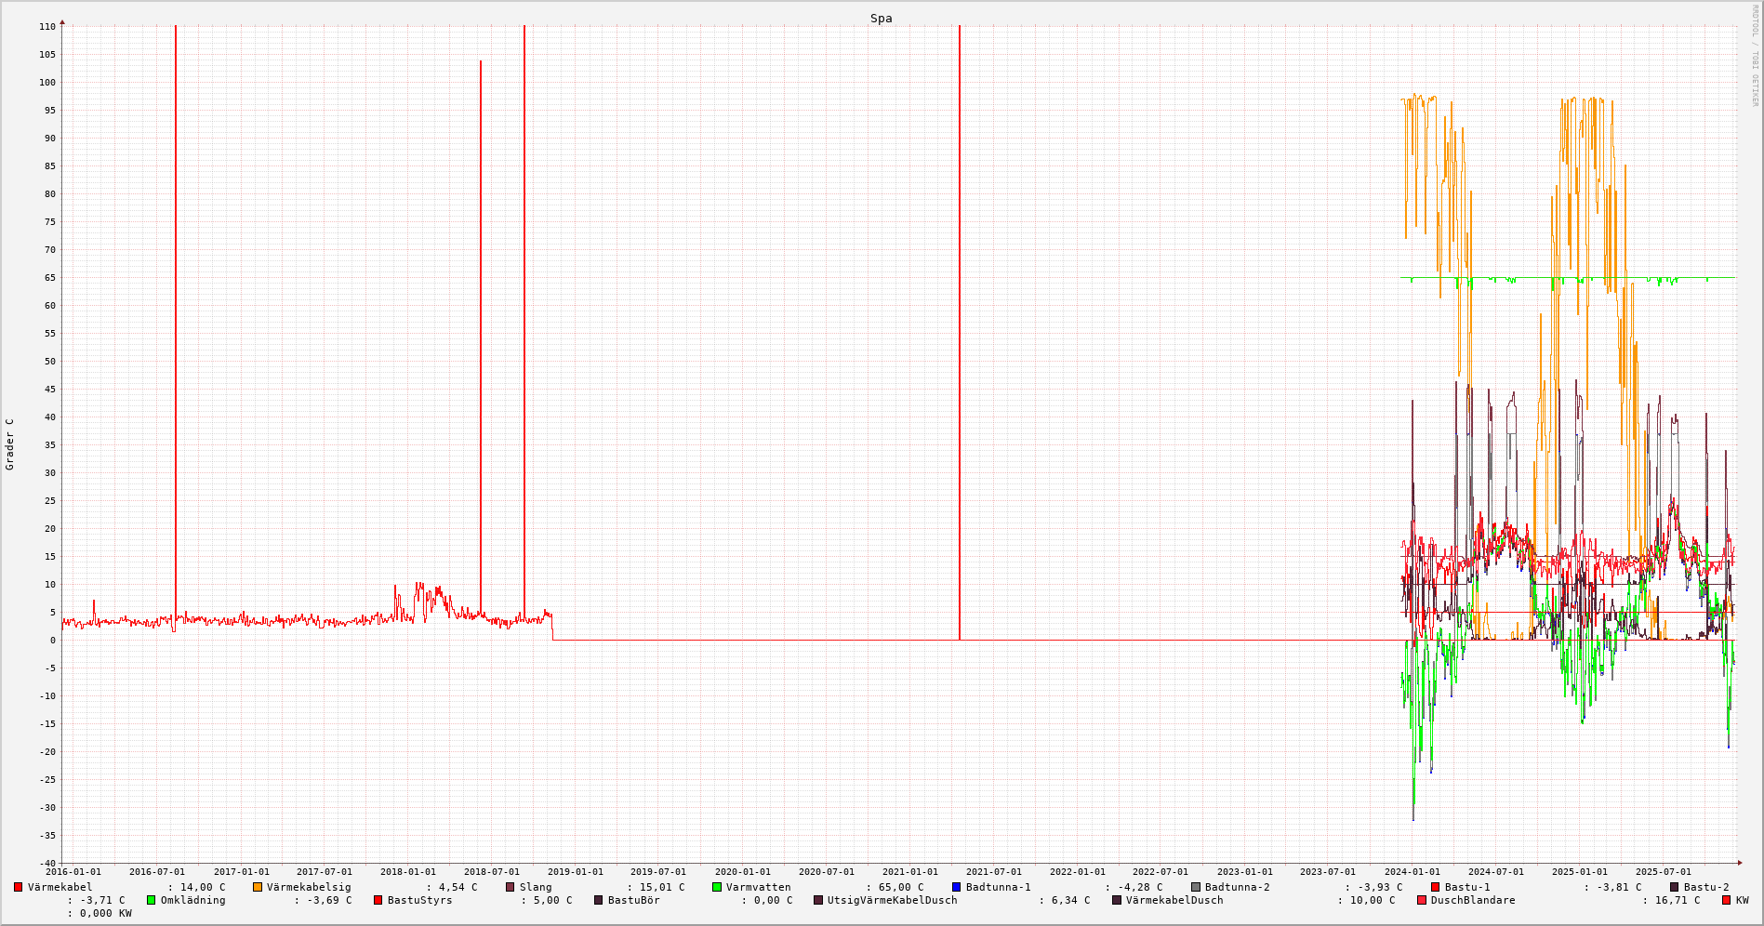
Task: Click the Grader C y-axis label
Action: pos(10,443)
